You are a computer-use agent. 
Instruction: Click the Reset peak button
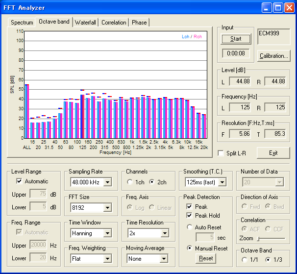pyautogui.click(x=206, y=258)
